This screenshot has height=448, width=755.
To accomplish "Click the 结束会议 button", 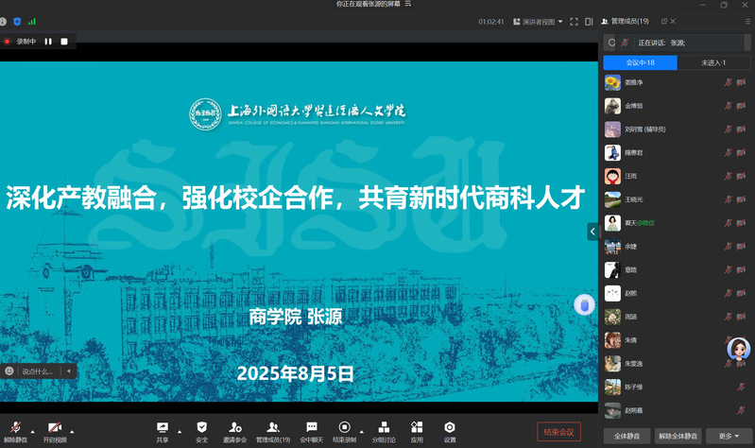I will 559,432.
